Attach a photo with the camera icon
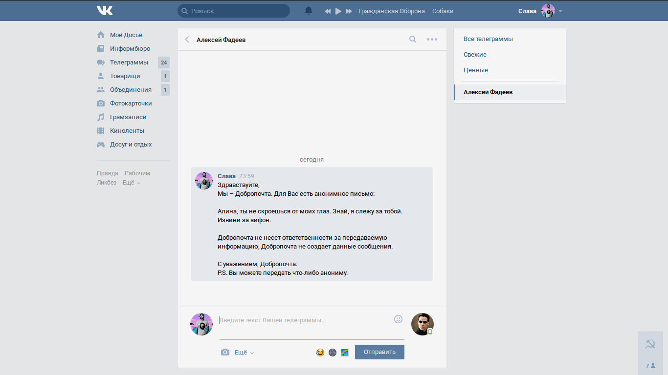This screenshot has width=668, height=375. pyautogui.click(x=225, y=352)
